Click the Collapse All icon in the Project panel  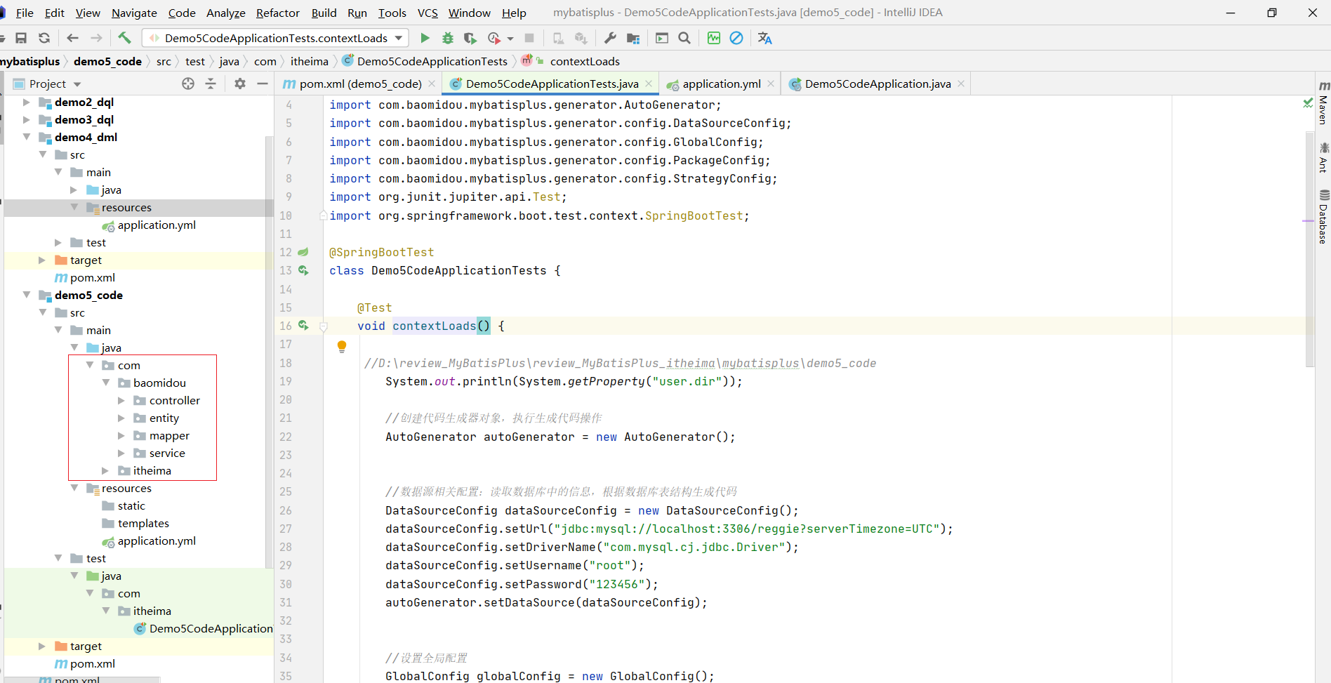(x=211, y=84)
